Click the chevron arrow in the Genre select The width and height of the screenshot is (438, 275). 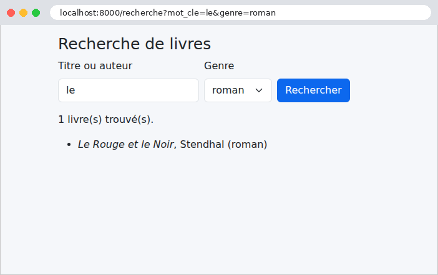click(259, 90)
